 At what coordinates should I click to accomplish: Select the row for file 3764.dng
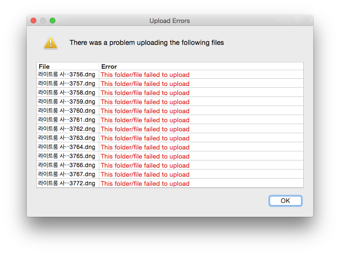(170, 147)
